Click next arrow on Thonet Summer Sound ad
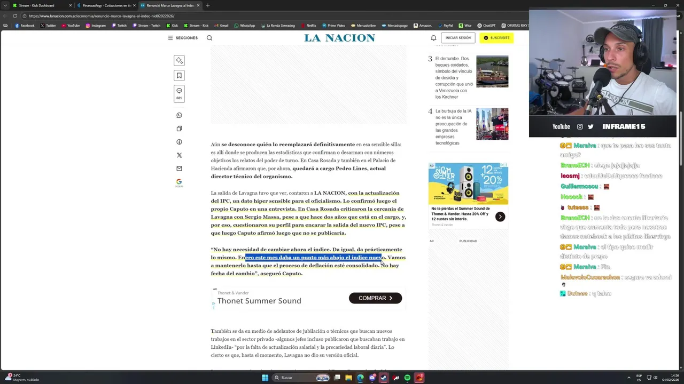 500,217
